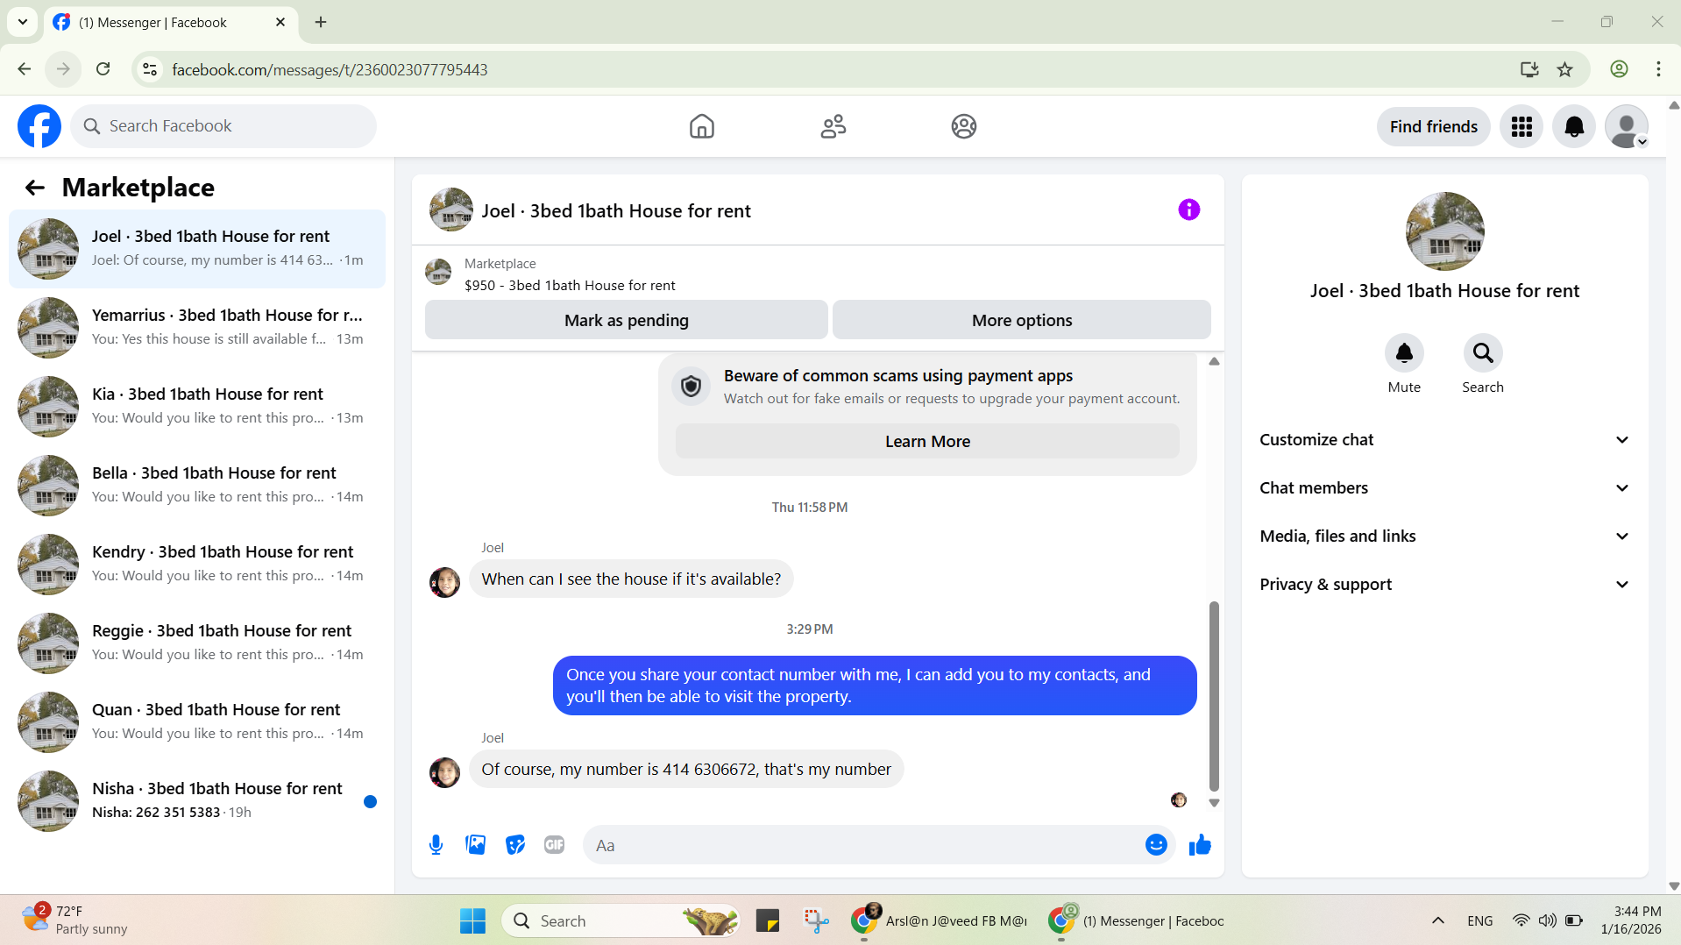Open the $950 listing link
Screen dimensions: 1681x945
[570, 285]
